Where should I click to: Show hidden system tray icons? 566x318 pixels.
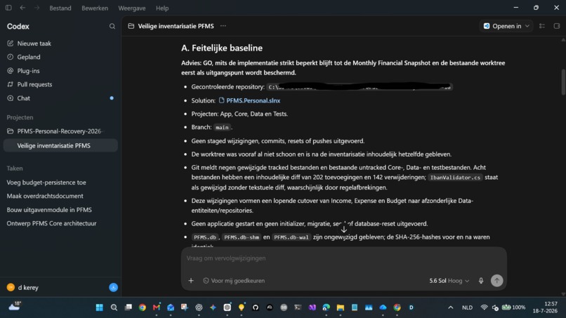point(451,307)
